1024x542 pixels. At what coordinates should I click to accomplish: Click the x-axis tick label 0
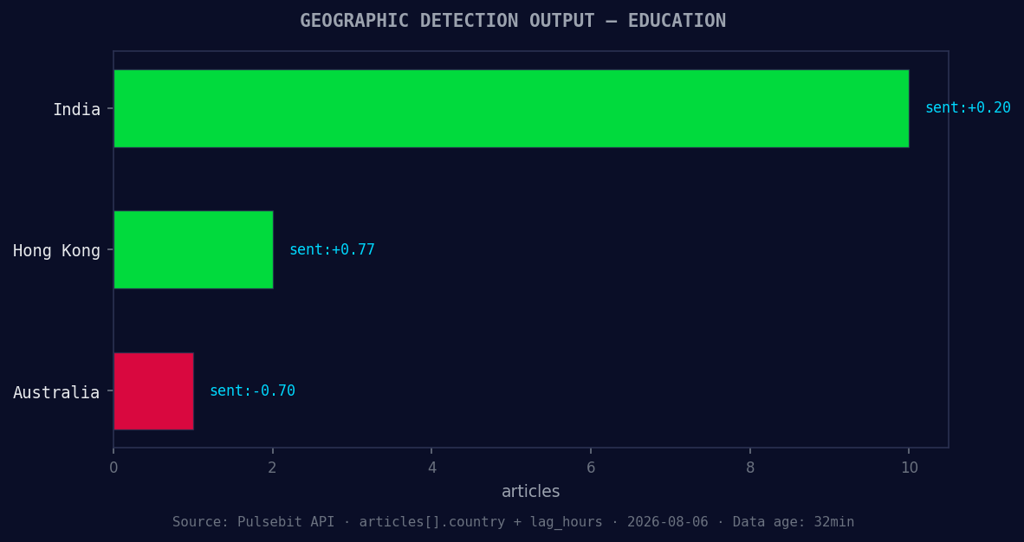(113, 468)
